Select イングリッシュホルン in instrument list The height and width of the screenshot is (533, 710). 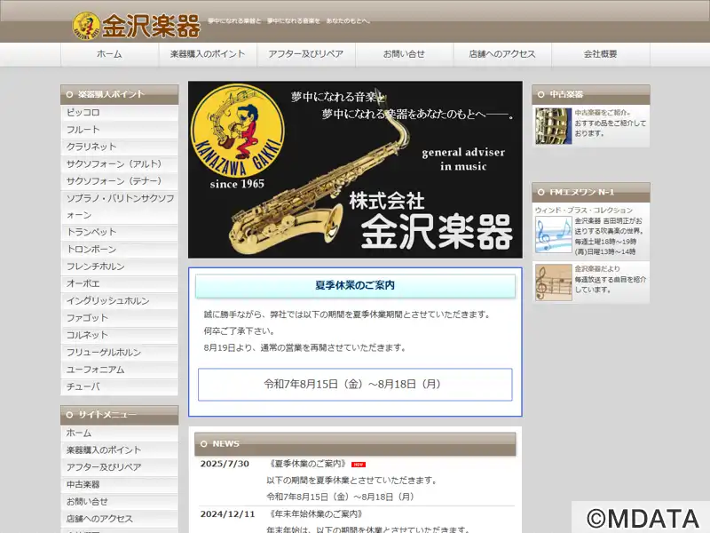pyautogui.click(x=120, y=301)
